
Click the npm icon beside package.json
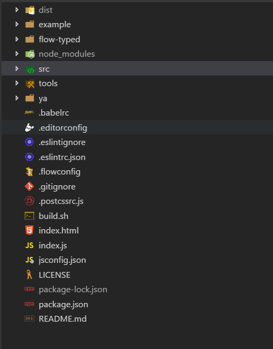[29, 304]
